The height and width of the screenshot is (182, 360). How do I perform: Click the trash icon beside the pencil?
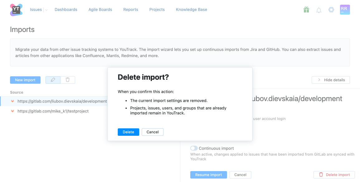tap(68, 80)
